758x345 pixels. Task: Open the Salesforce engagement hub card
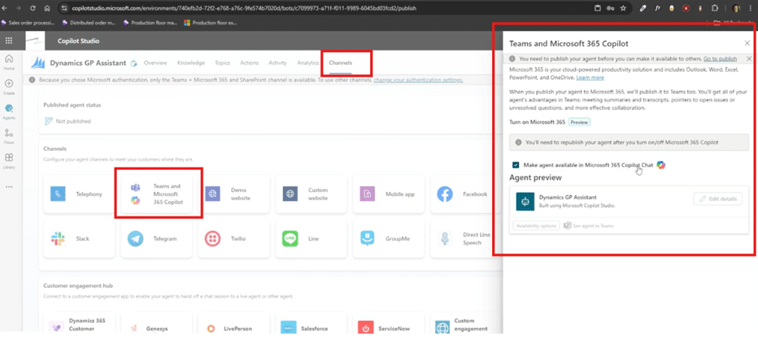(x=311, y=323)
